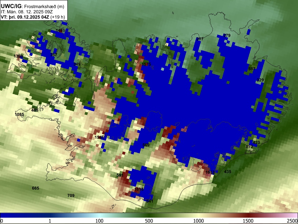Click the 1615 value on the map

click(139, 189)
